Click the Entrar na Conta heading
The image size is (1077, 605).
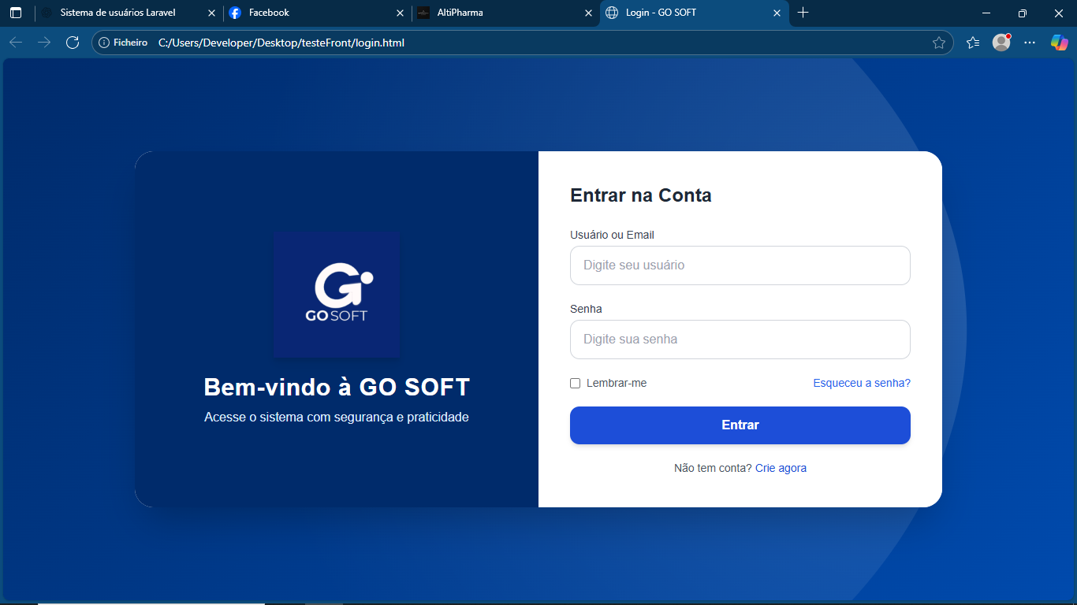[x=641, y=195]
